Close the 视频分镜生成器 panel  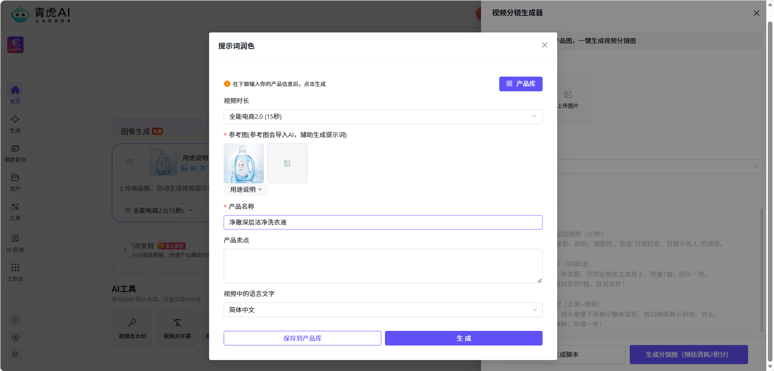coord(757,13)
